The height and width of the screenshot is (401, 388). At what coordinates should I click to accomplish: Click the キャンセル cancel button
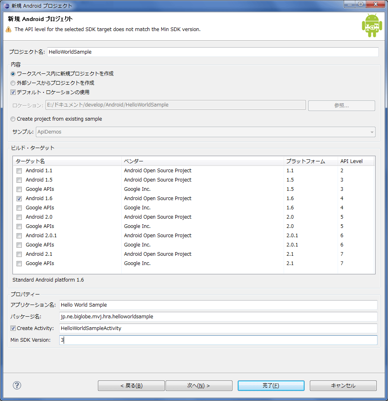click(343, 386)
